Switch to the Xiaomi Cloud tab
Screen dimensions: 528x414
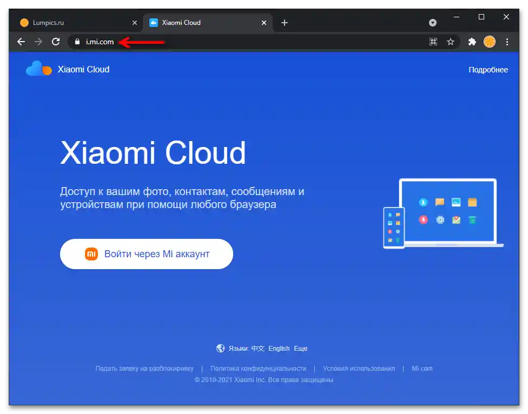(208, 23)
